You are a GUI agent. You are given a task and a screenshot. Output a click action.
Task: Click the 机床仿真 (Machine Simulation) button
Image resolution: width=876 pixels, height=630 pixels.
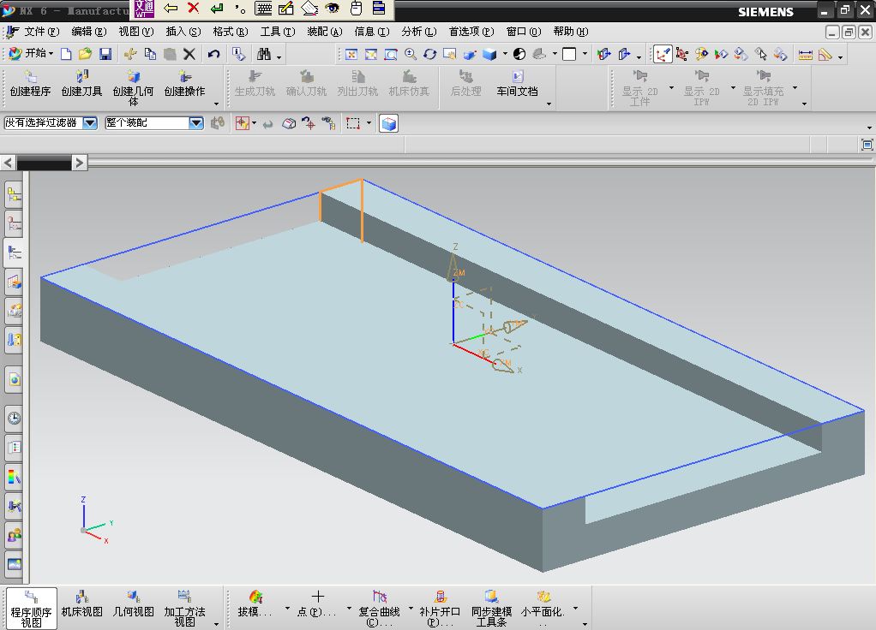(409, 83)
